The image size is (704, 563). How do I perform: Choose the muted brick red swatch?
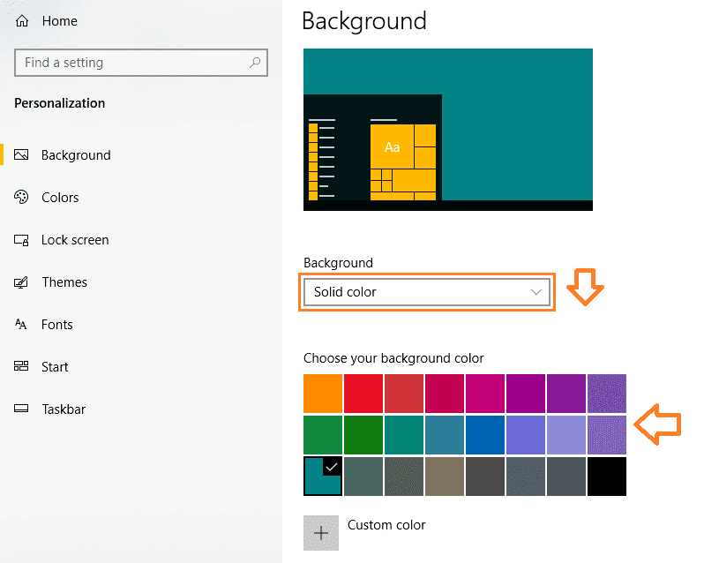coord(404,394)
